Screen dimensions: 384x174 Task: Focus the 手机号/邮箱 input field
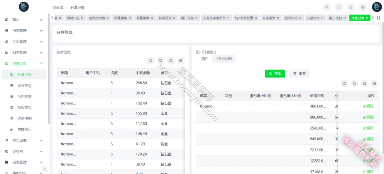[x=224, y=59]
